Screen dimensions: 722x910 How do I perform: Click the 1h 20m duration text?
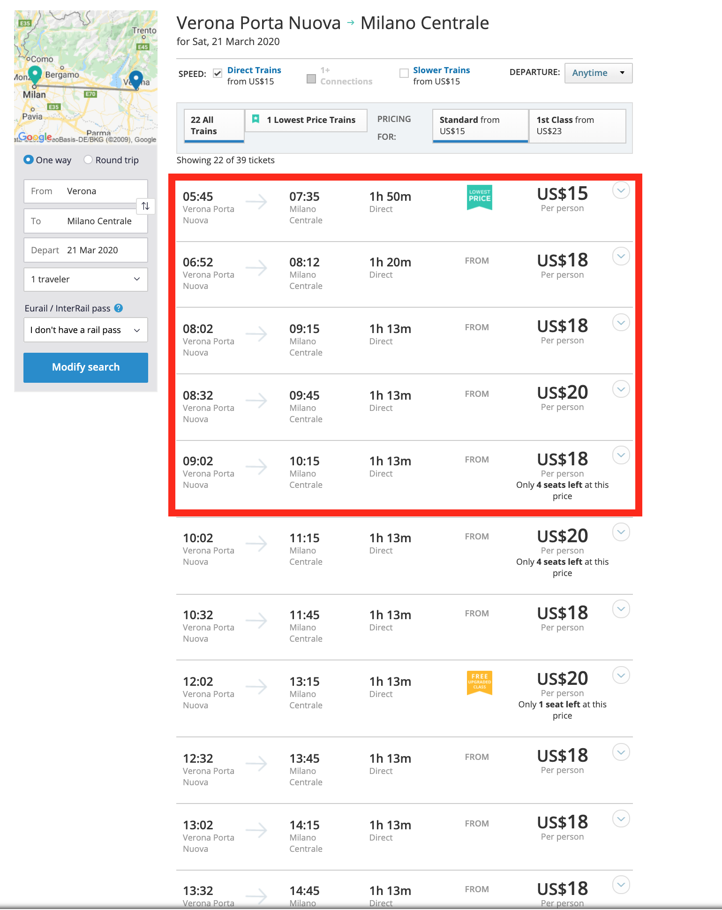[x=390, y=262]
